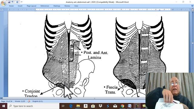Image resolution: width=194 pixels, height=109 pixels.
Task: Open the Windows Start menu
Action: click(4, 106)
